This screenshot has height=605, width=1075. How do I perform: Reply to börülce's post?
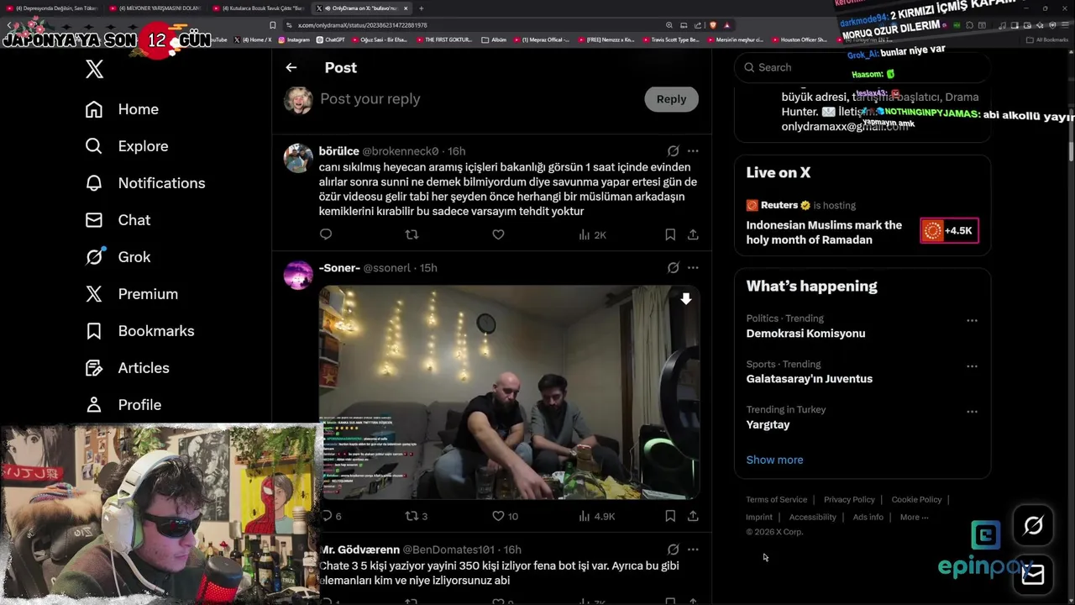point(326,234)
